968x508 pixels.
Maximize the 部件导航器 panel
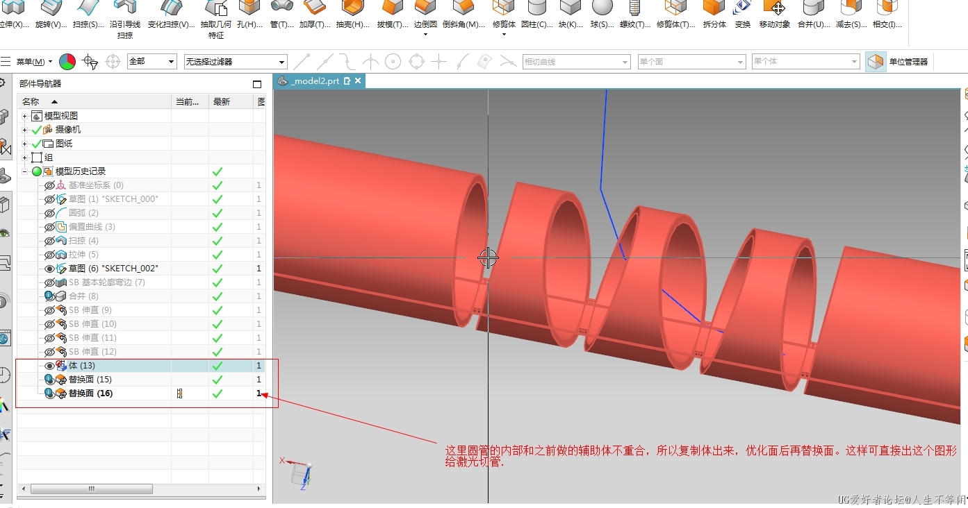click(257, 84)
